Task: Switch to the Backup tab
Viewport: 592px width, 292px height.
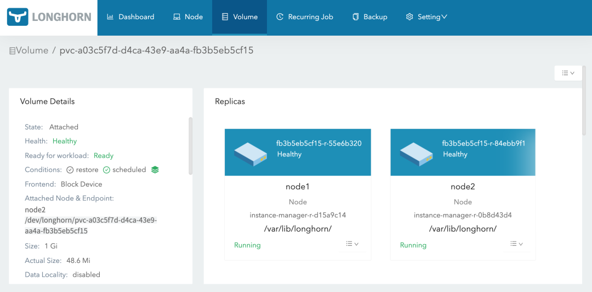Action: coord(369,17)
